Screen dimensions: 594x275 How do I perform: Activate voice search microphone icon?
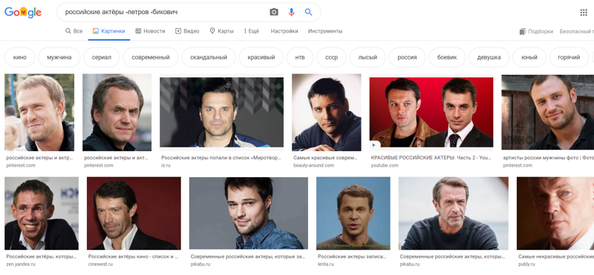tap(291, 12)
